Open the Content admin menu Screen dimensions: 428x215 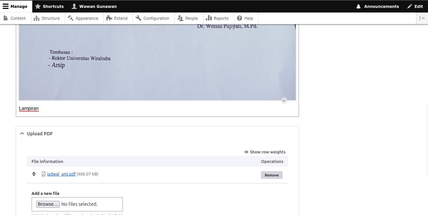pyautogui.click(x=15, y=18)
